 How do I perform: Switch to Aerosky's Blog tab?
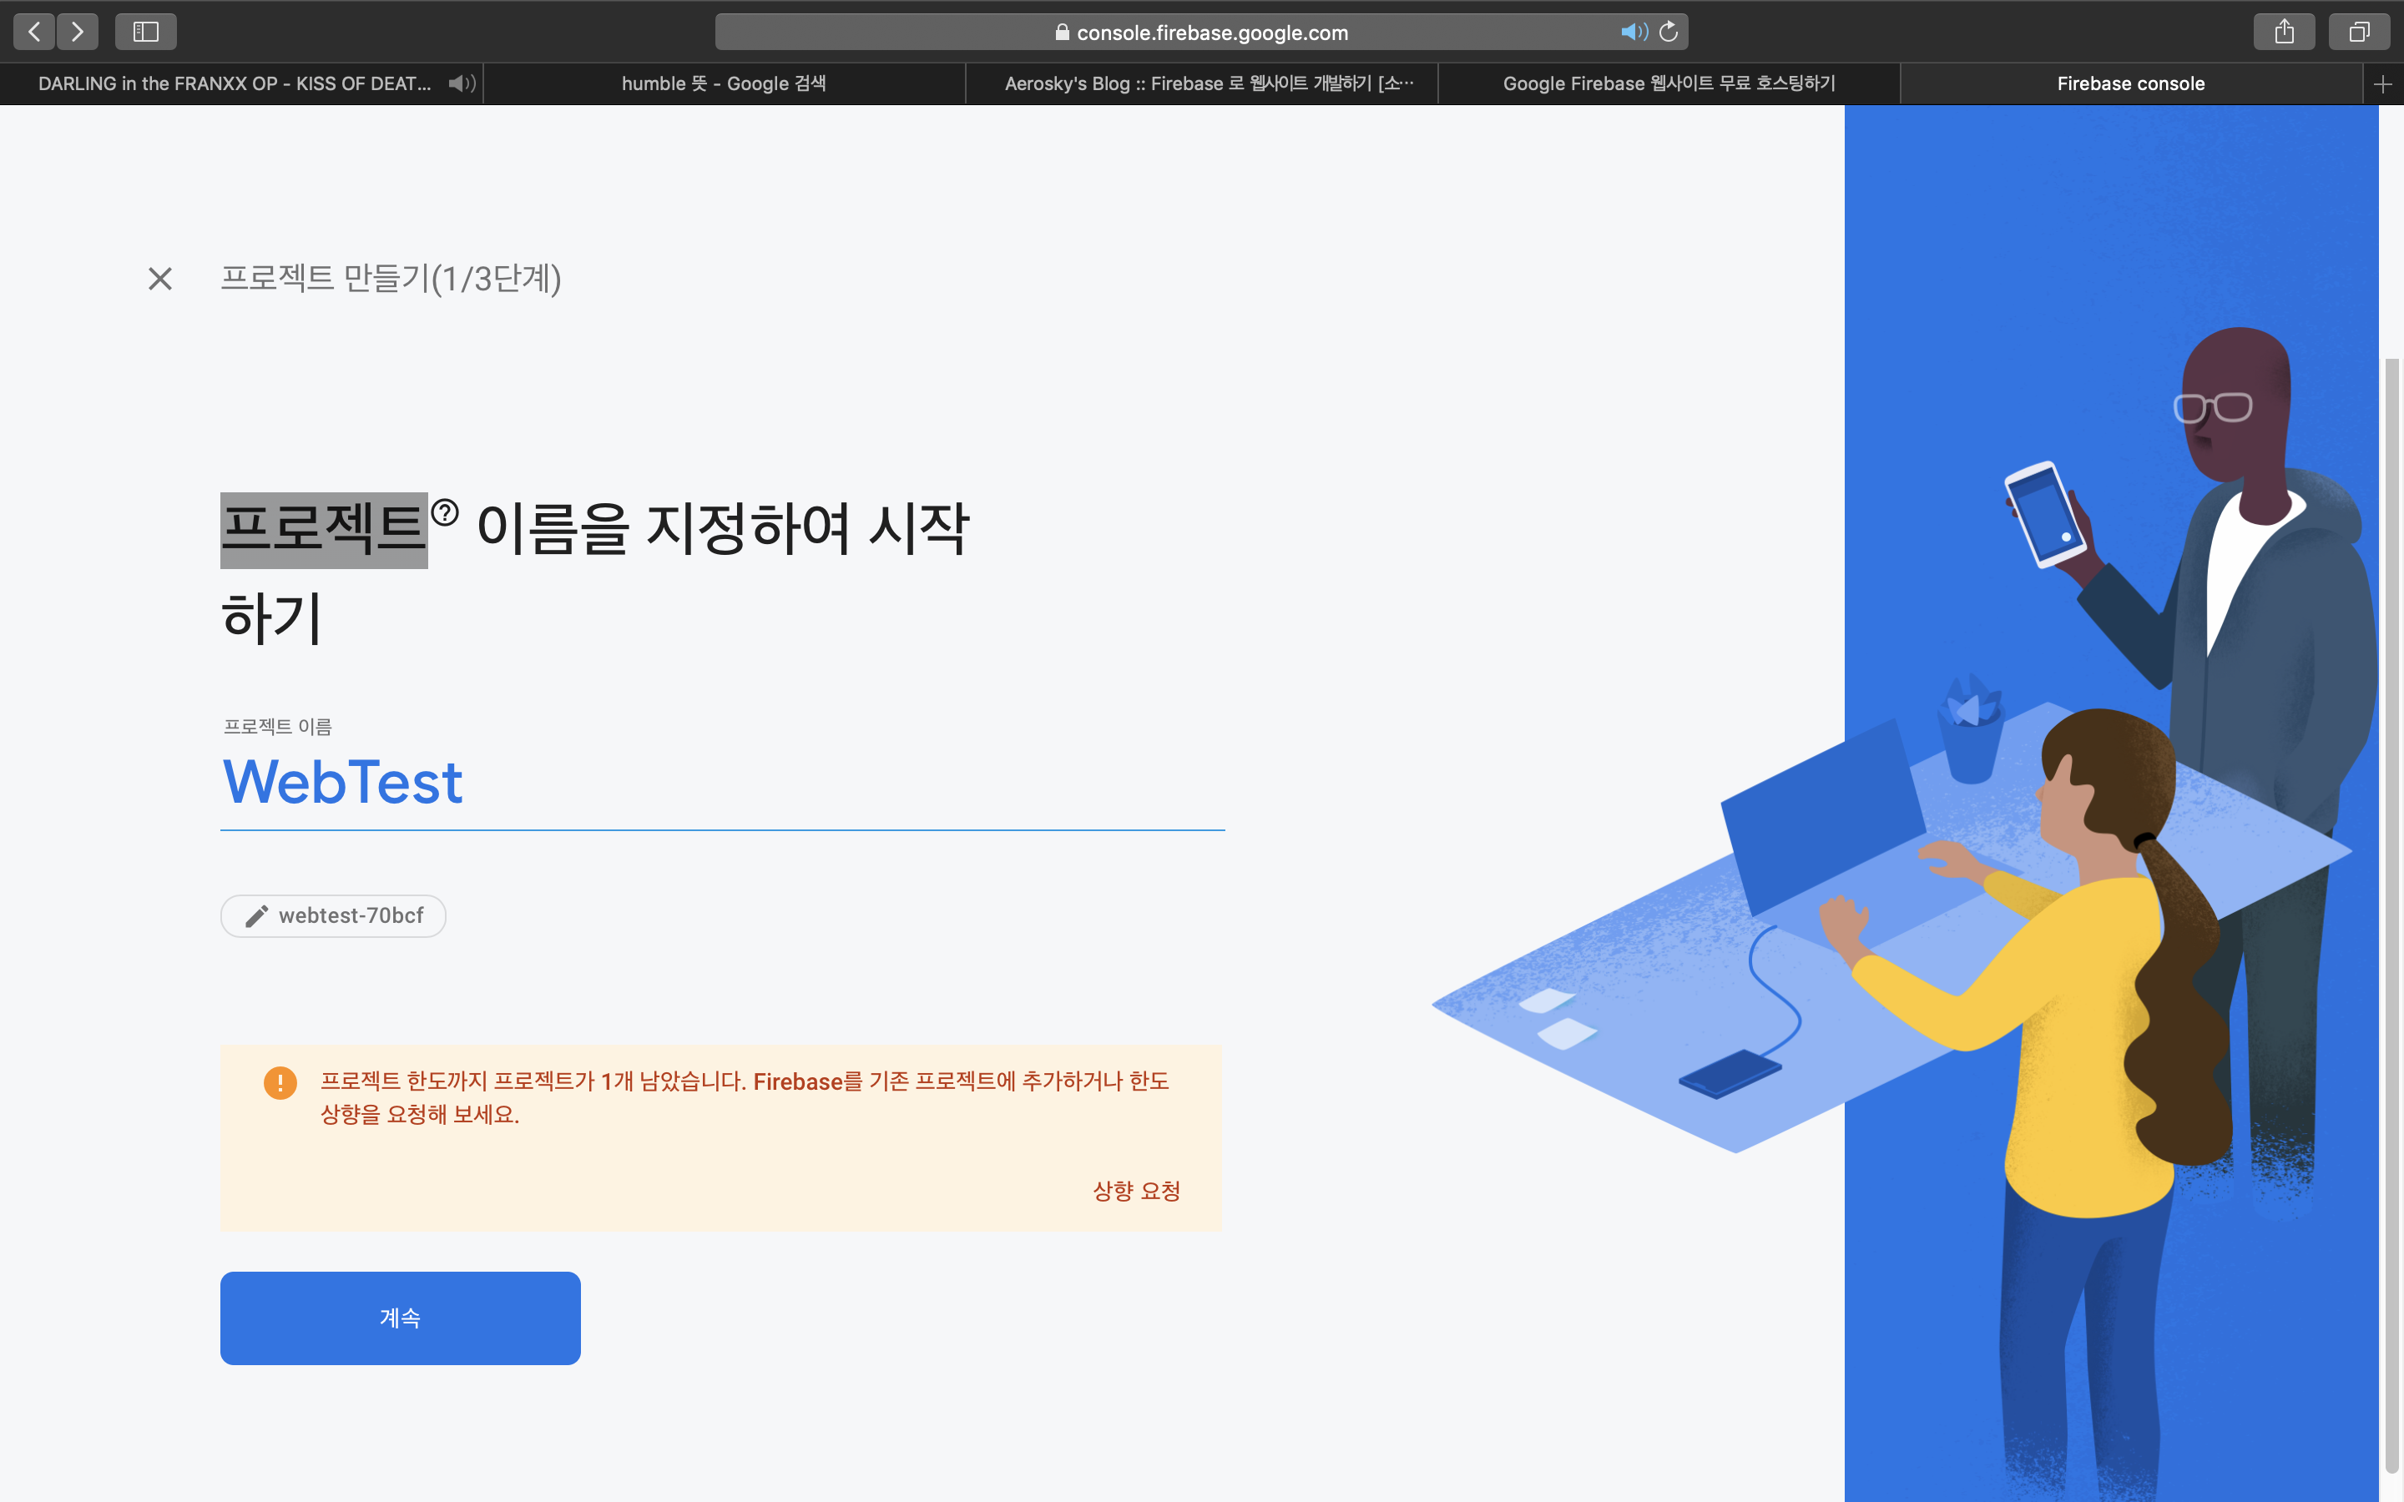(x=1202, y=83)
